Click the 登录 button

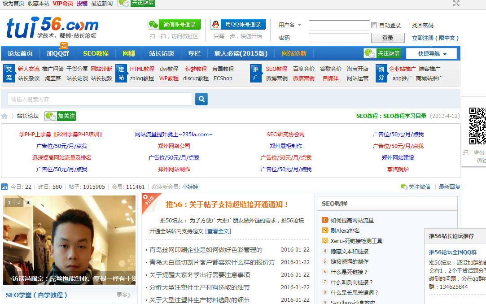(x=388, y=38)
